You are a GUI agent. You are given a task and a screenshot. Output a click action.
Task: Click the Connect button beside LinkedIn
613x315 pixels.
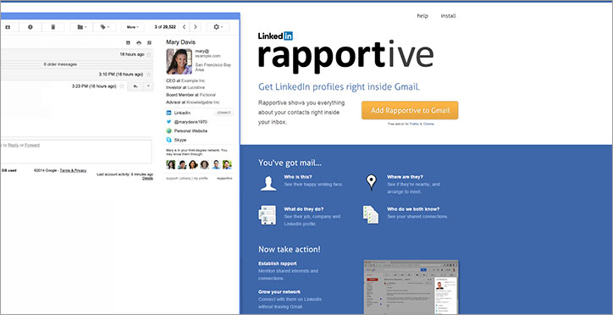[224, 113]
